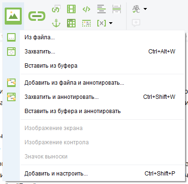188x184 pixels.
Task: Click the horizontal text lines icon
Action: tap(102, 9)
